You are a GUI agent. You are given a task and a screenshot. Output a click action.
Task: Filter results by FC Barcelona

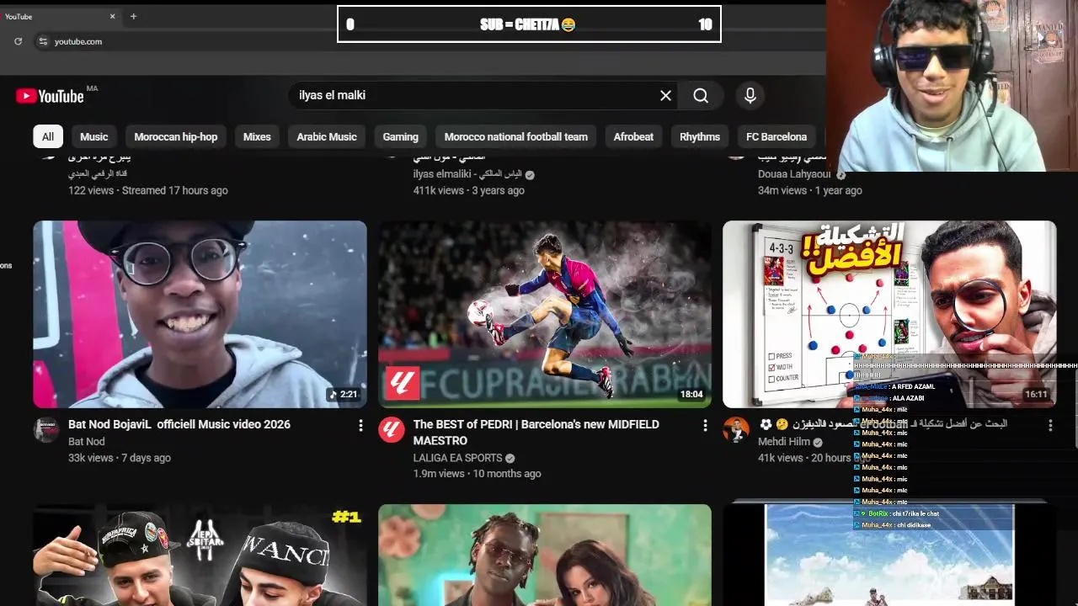click(776, 136)
